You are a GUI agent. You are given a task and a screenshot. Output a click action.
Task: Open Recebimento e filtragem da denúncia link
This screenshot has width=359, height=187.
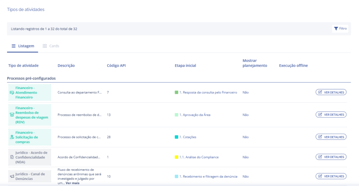tap(208, 176)
